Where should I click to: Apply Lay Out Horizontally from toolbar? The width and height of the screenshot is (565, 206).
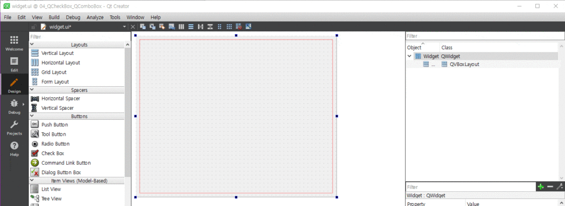pyautogui.click(x=181, y=26)
